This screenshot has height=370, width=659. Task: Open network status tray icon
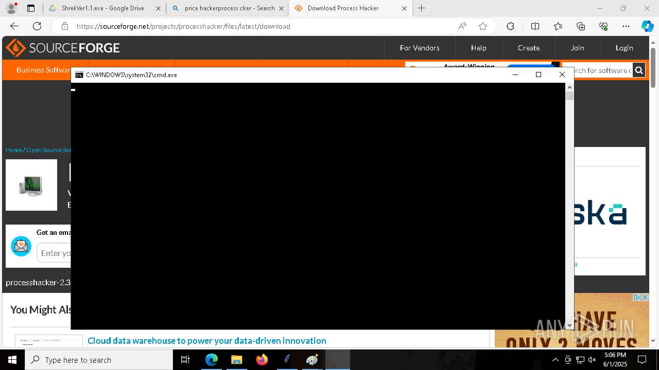[580, 360]
